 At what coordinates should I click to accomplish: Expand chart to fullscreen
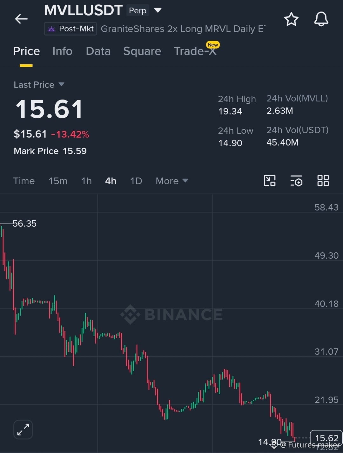coord(23,430)
